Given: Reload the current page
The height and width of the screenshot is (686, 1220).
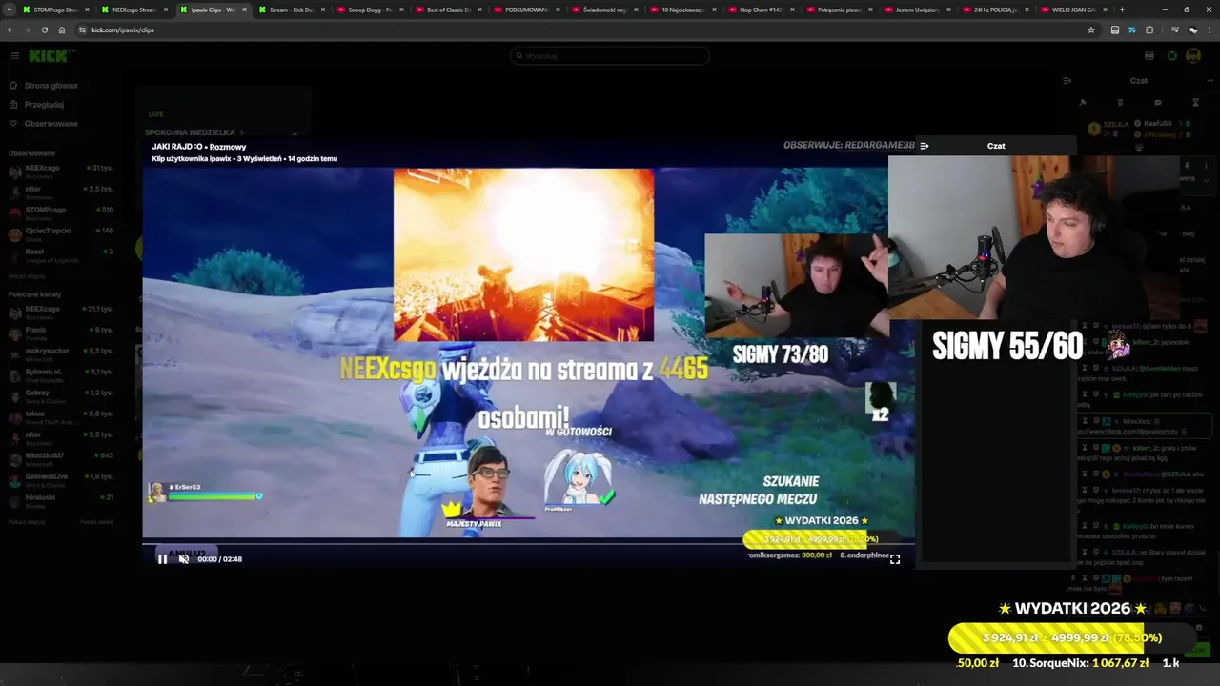Looking at the screenshot, I should [44, 30].
